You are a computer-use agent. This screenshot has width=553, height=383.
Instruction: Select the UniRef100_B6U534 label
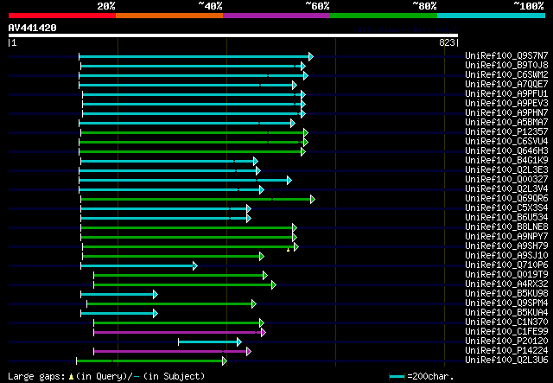coord(506,218)
